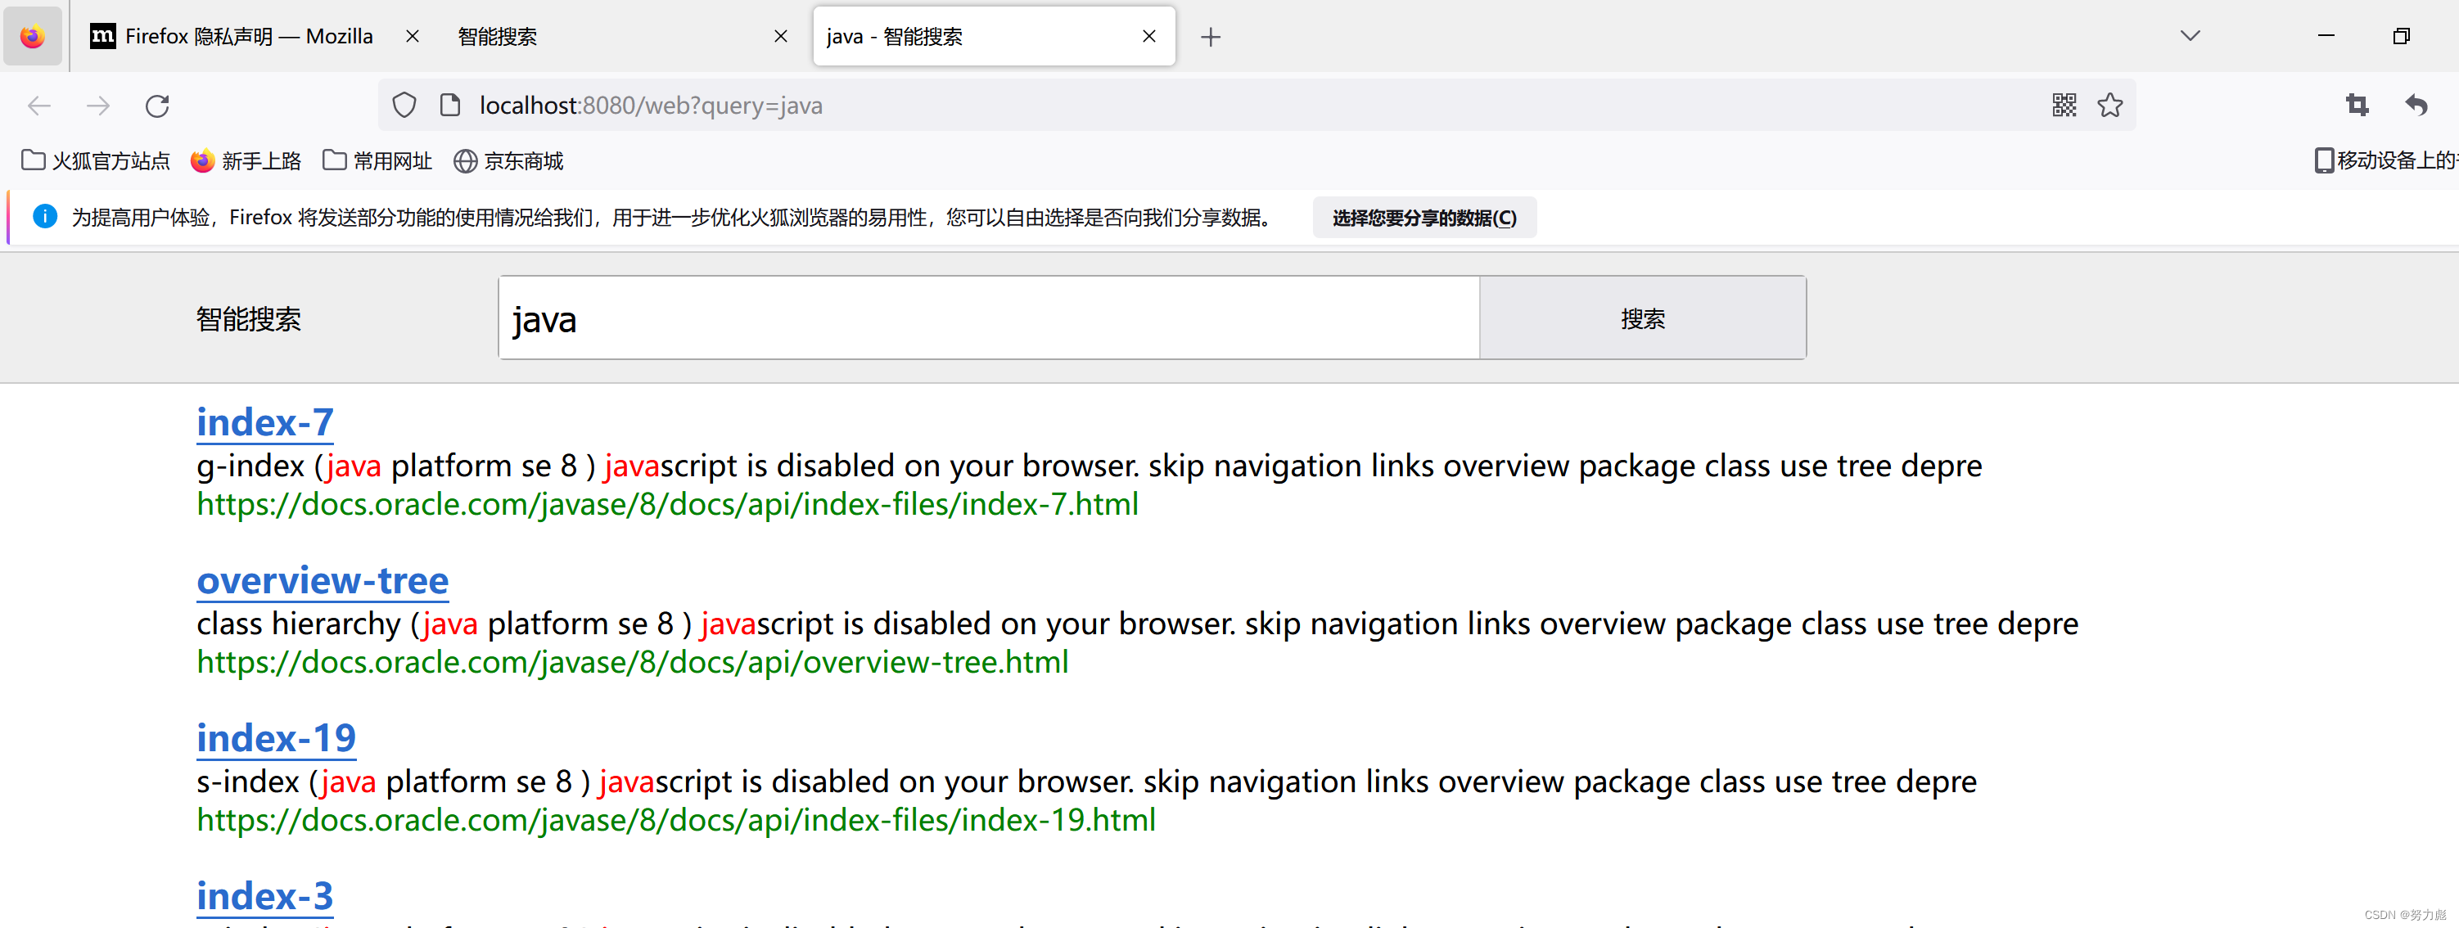Open the screenshot crop tool

point(2357,105)
